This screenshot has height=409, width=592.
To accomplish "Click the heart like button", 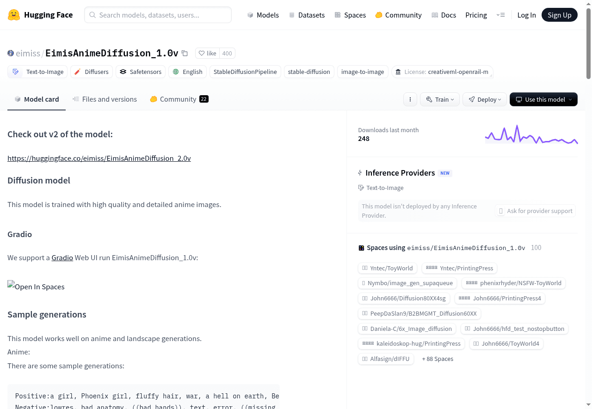I will point(207,53).
